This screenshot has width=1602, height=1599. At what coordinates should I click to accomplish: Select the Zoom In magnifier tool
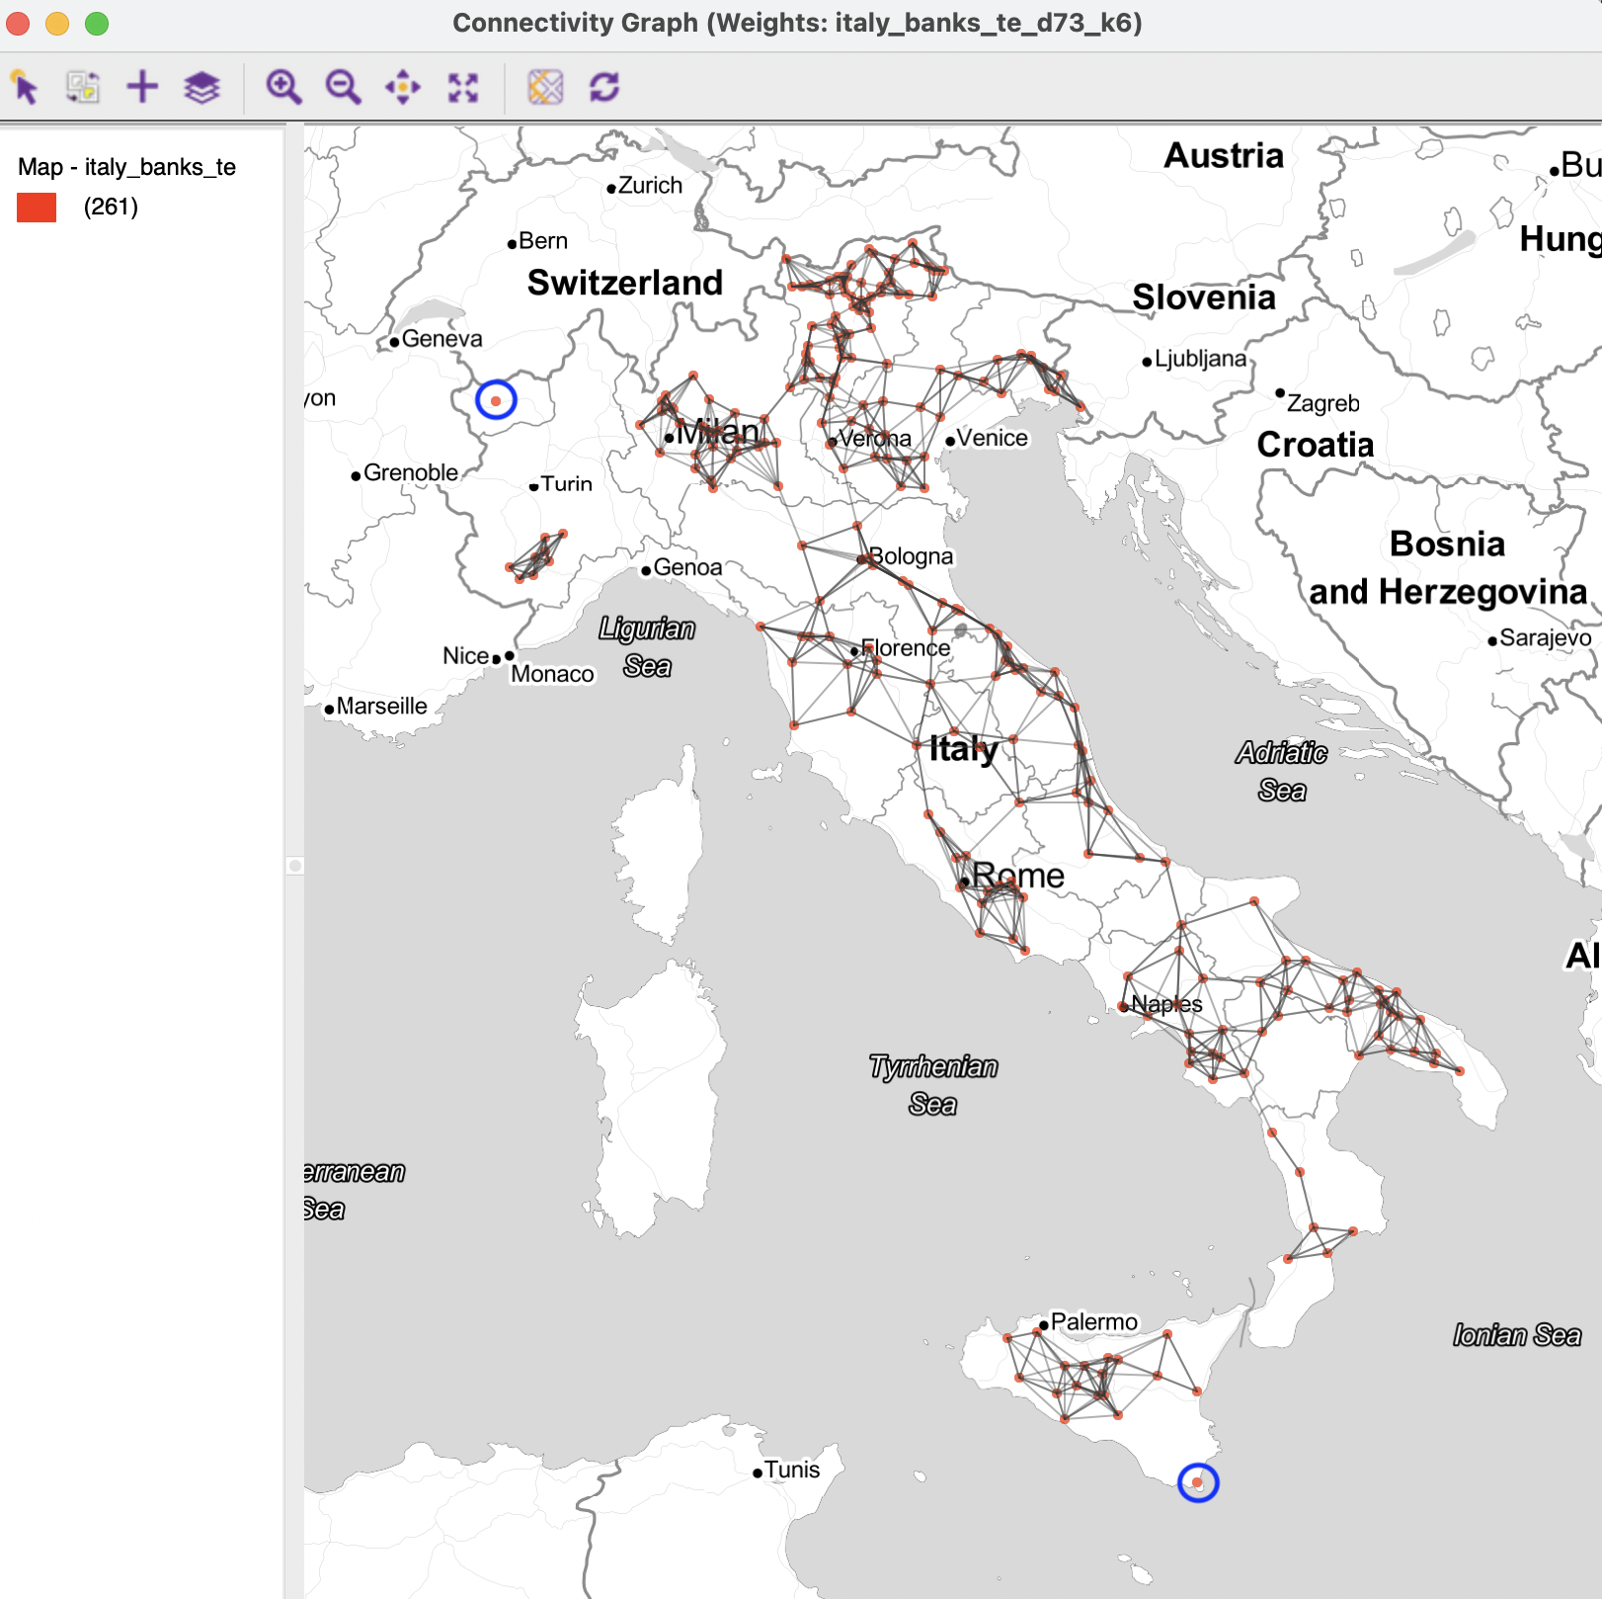tap(283, 87)
